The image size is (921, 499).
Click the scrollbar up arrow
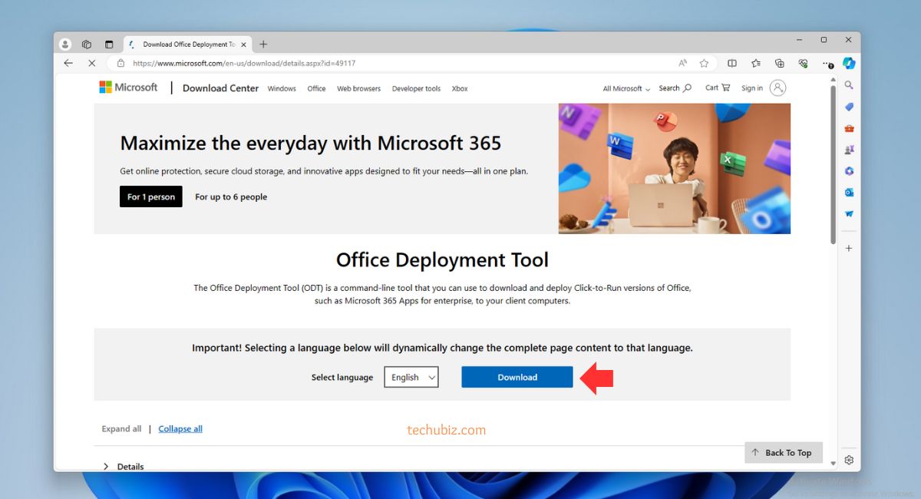[834, 79]
